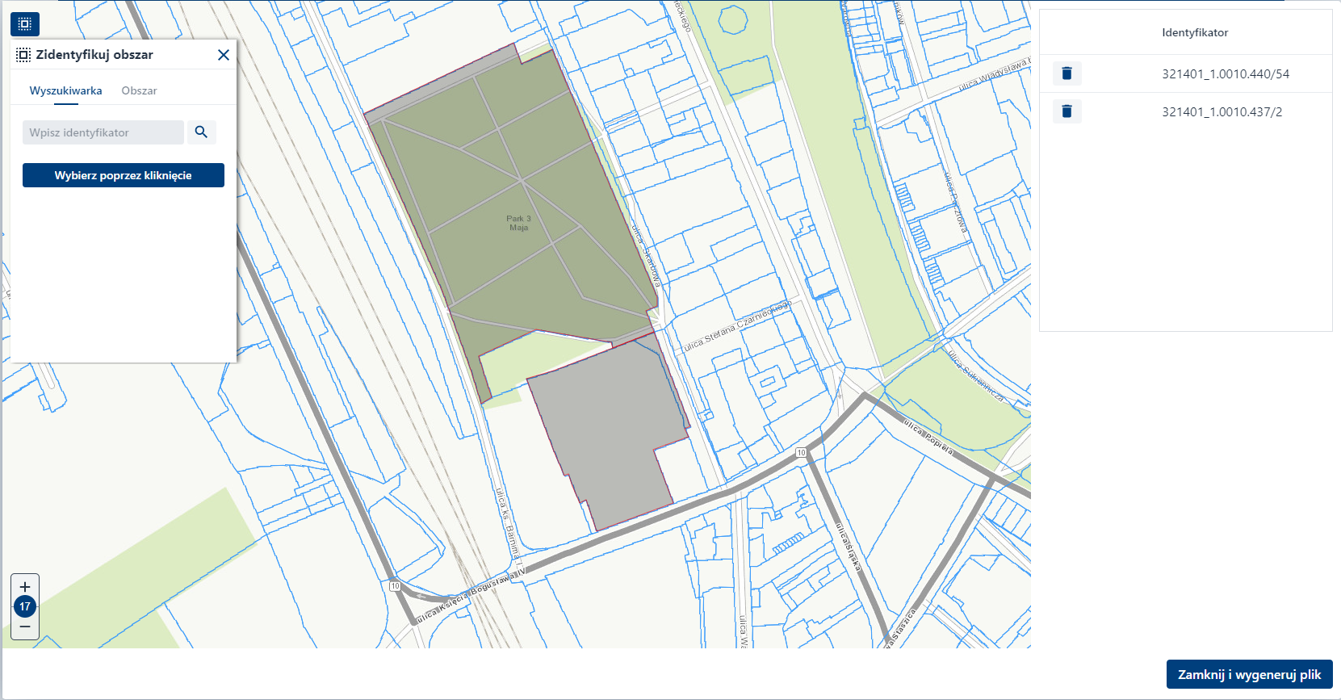
Task: Close the Zidentyfikuj obszar panel
Action: point(224,55)
